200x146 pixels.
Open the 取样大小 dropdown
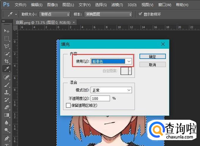tap(55, 14)
